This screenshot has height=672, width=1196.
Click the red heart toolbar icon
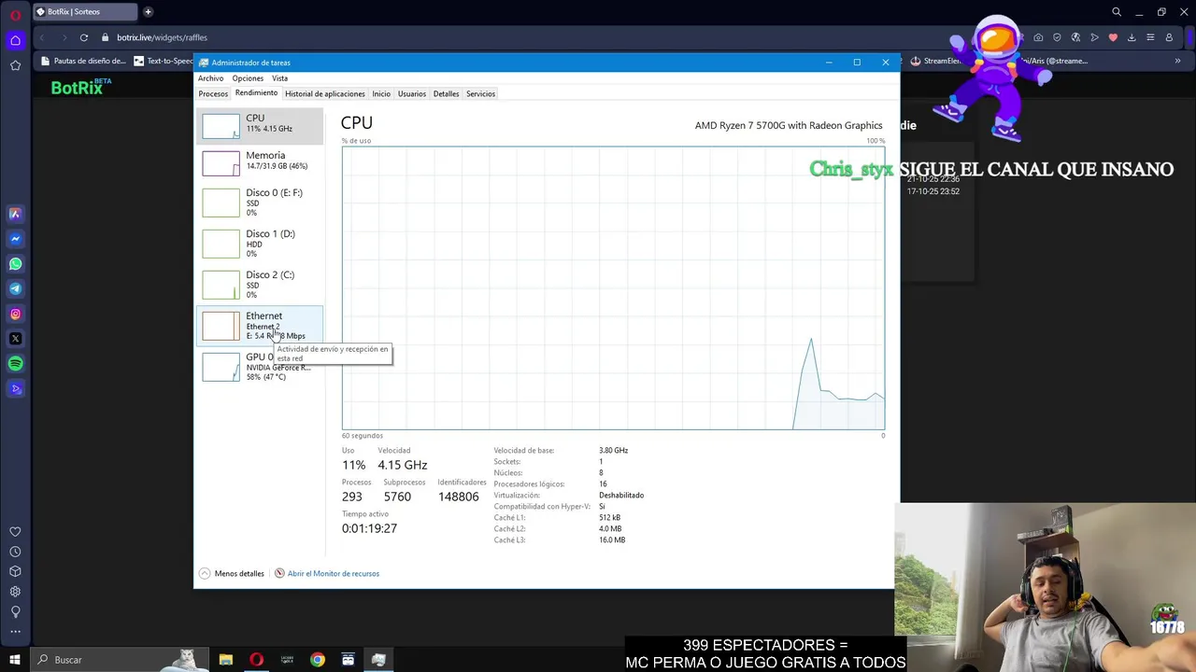[x=1113, y=37]
